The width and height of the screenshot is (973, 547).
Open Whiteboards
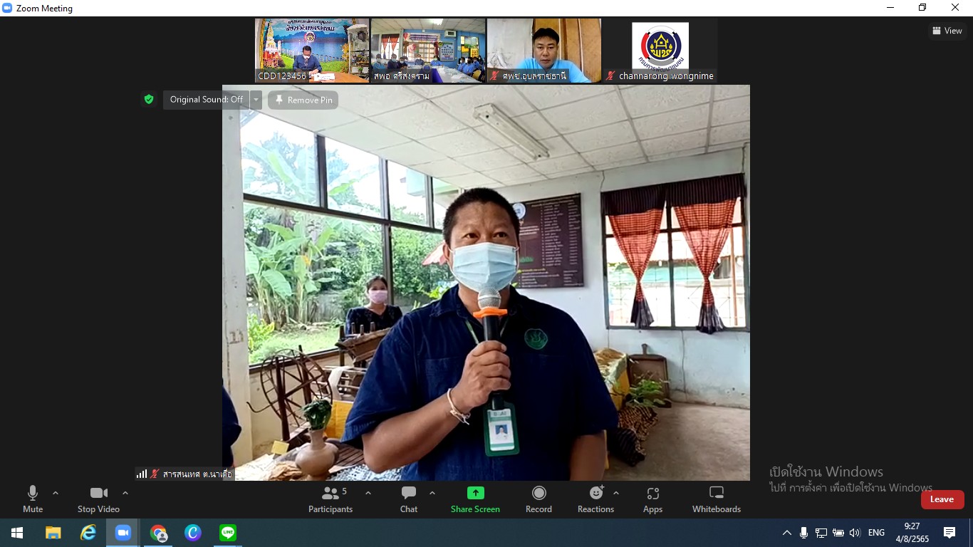pyautogui.click(x=717, y=499)
